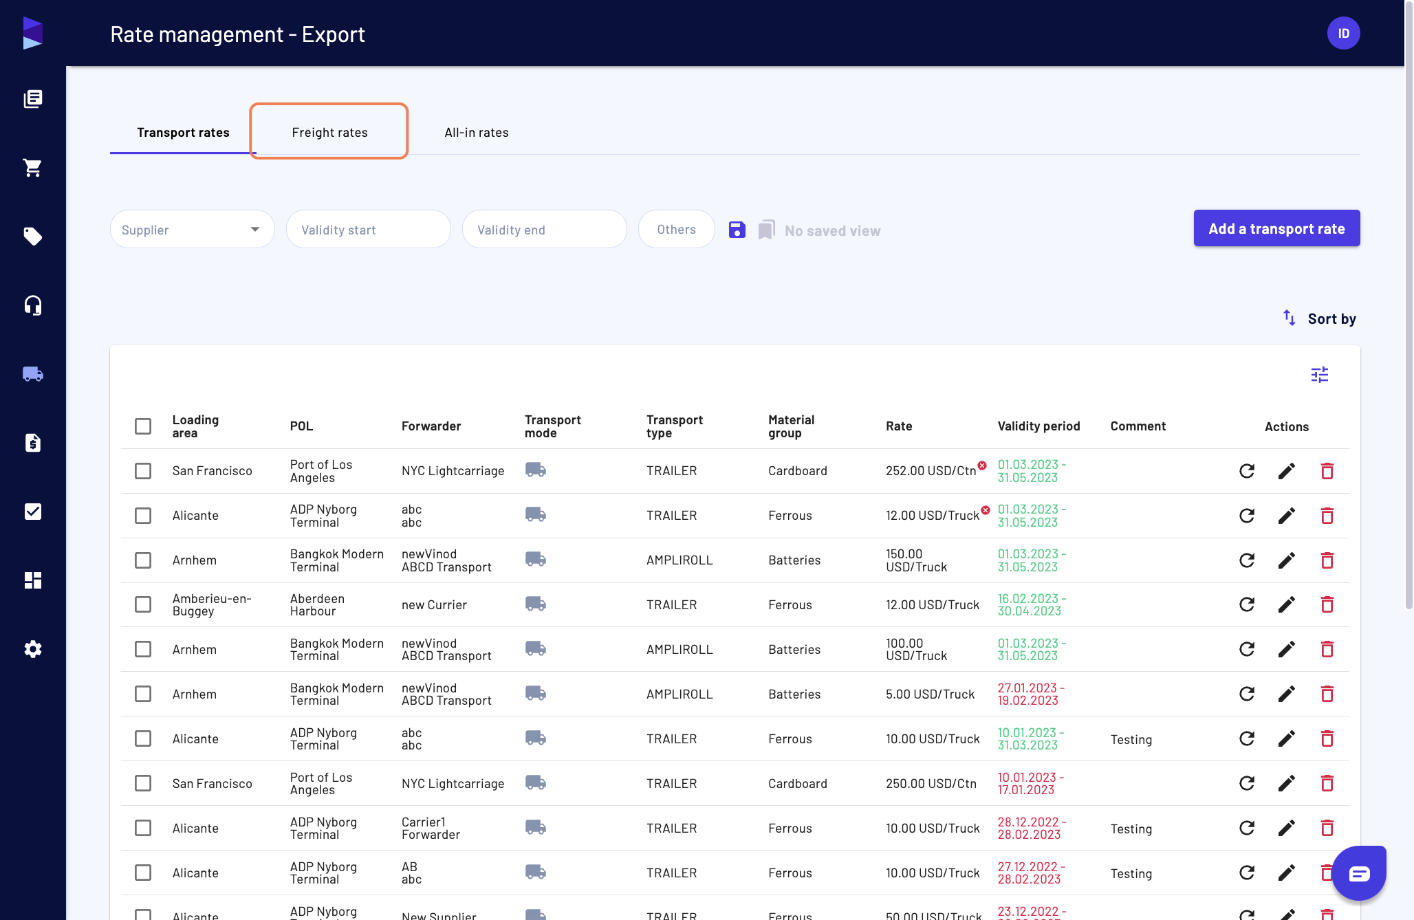
Task: Open the checkmark tasks sidebar icon
Action: pos(33,512)
